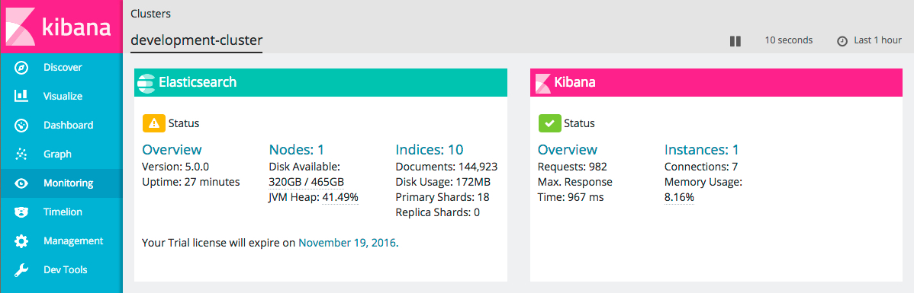
Task: Click Time: 967 ms text
Action: tap(571, 197)
